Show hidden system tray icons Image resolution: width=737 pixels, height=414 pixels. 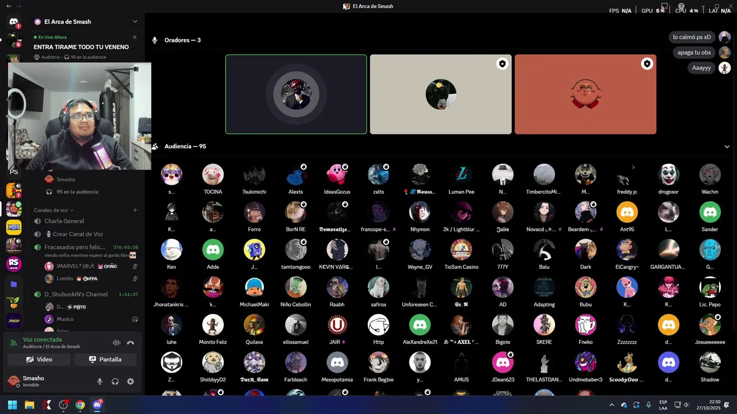point(611,405)
